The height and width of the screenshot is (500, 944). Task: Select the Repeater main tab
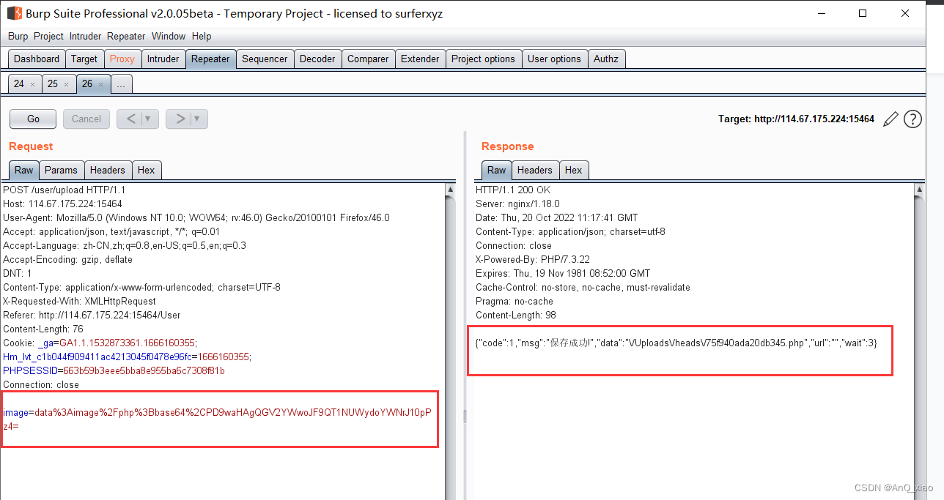click(x=210, y=59)
